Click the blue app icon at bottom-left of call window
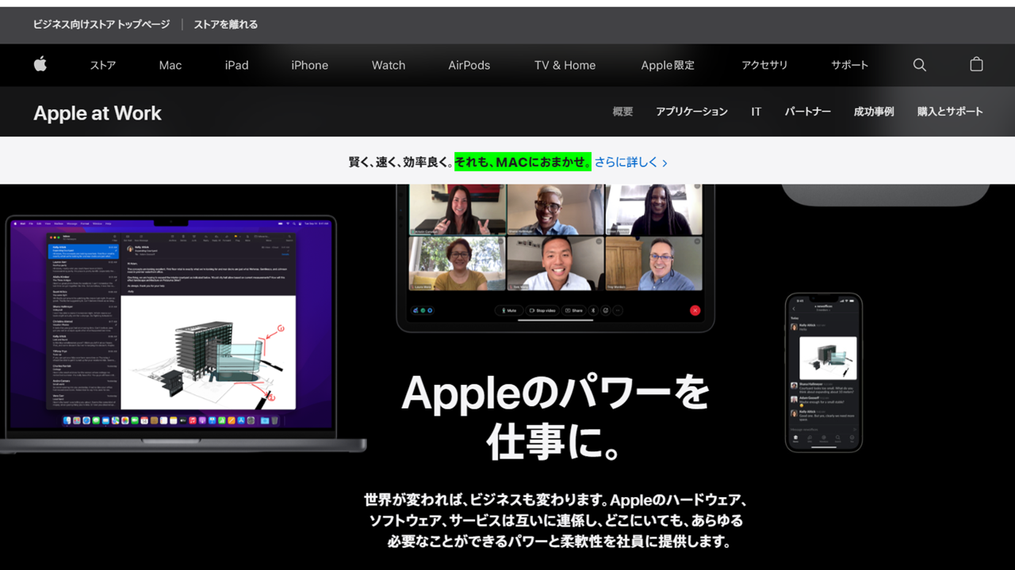Viewport: 1015px width, 570px height. (430, 310)
